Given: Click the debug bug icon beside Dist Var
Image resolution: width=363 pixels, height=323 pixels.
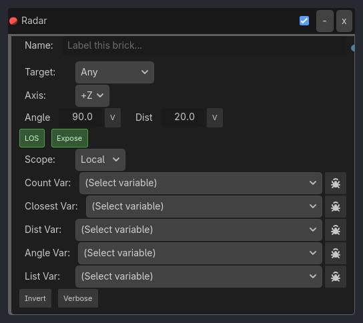Looking at the screenshot, I should [x=336, y=230].
